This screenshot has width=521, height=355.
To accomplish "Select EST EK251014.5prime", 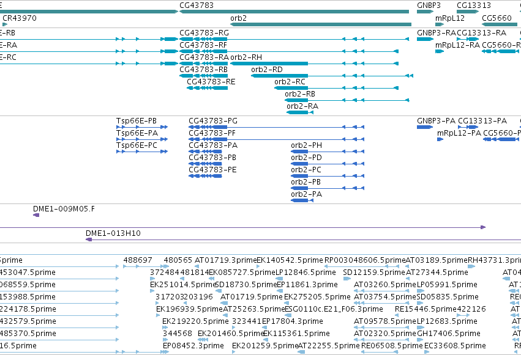I will (183, 285).
